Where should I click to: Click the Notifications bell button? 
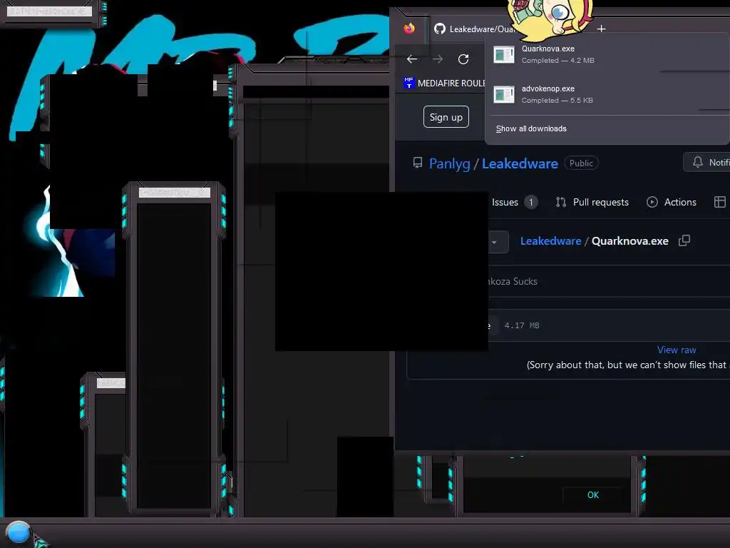pyautogui.click(x=707, y=162)
